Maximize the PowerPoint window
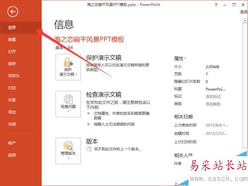This screenshot has width=248, height=186. tap(234, 4)
